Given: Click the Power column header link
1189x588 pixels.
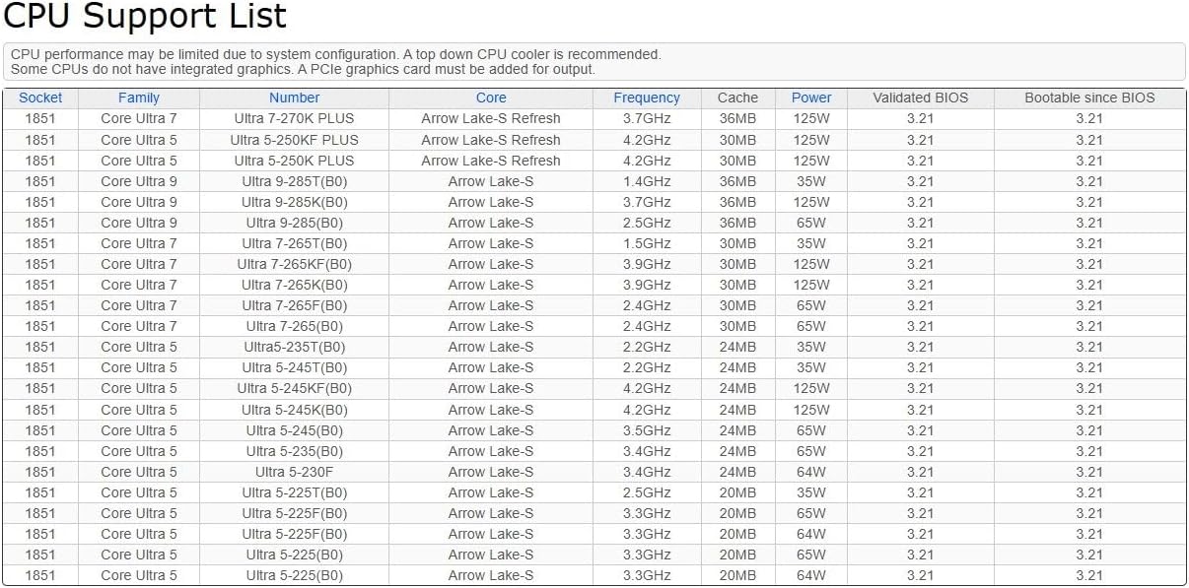Looking at the screenshot, I should 811,98.
